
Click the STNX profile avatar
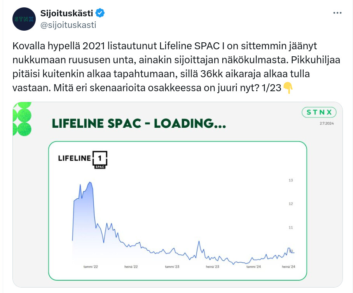[24, 19]
